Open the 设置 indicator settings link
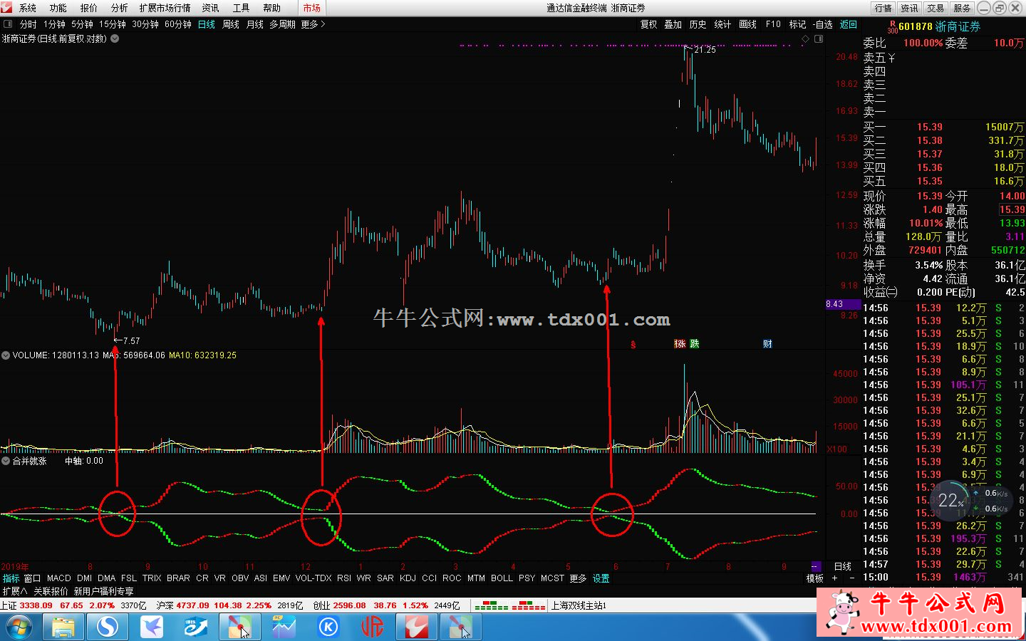This screenshot has height=641, width=1026. (601, 578)
